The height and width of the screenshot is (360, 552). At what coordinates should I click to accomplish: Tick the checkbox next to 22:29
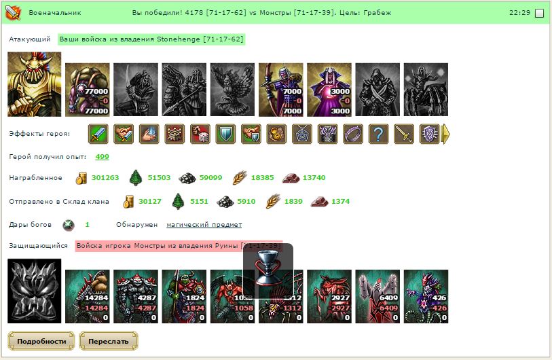coord(539,14)
